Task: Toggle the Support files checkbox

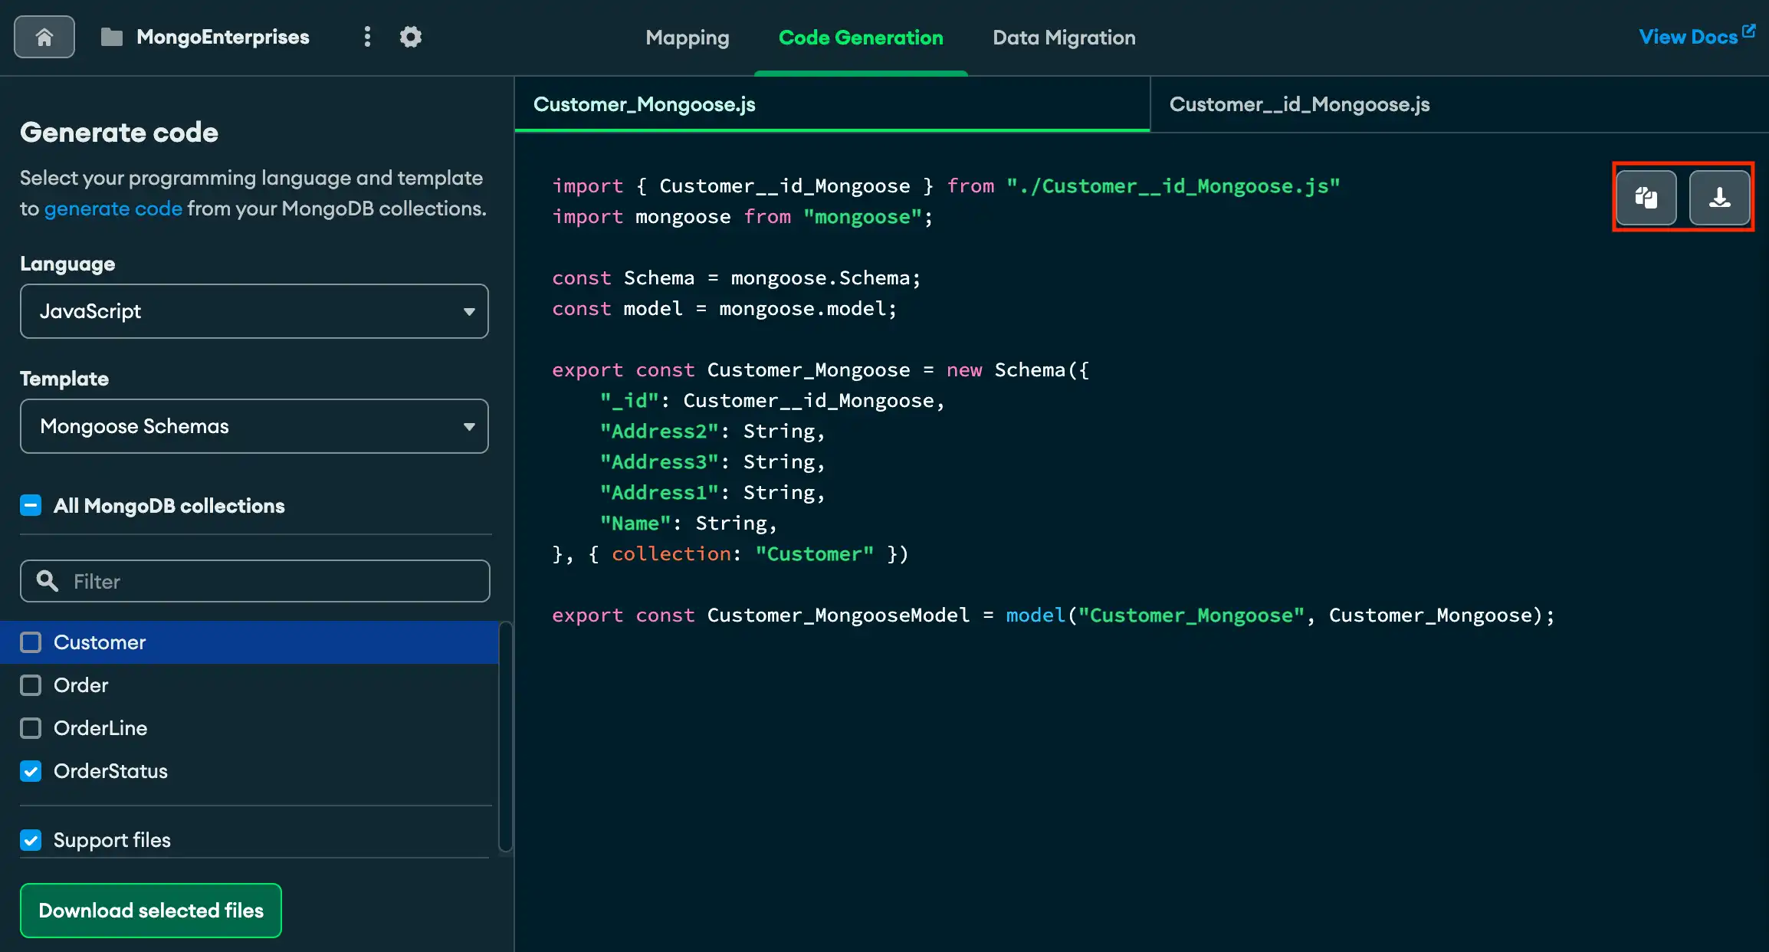Action: coord(31,839)
